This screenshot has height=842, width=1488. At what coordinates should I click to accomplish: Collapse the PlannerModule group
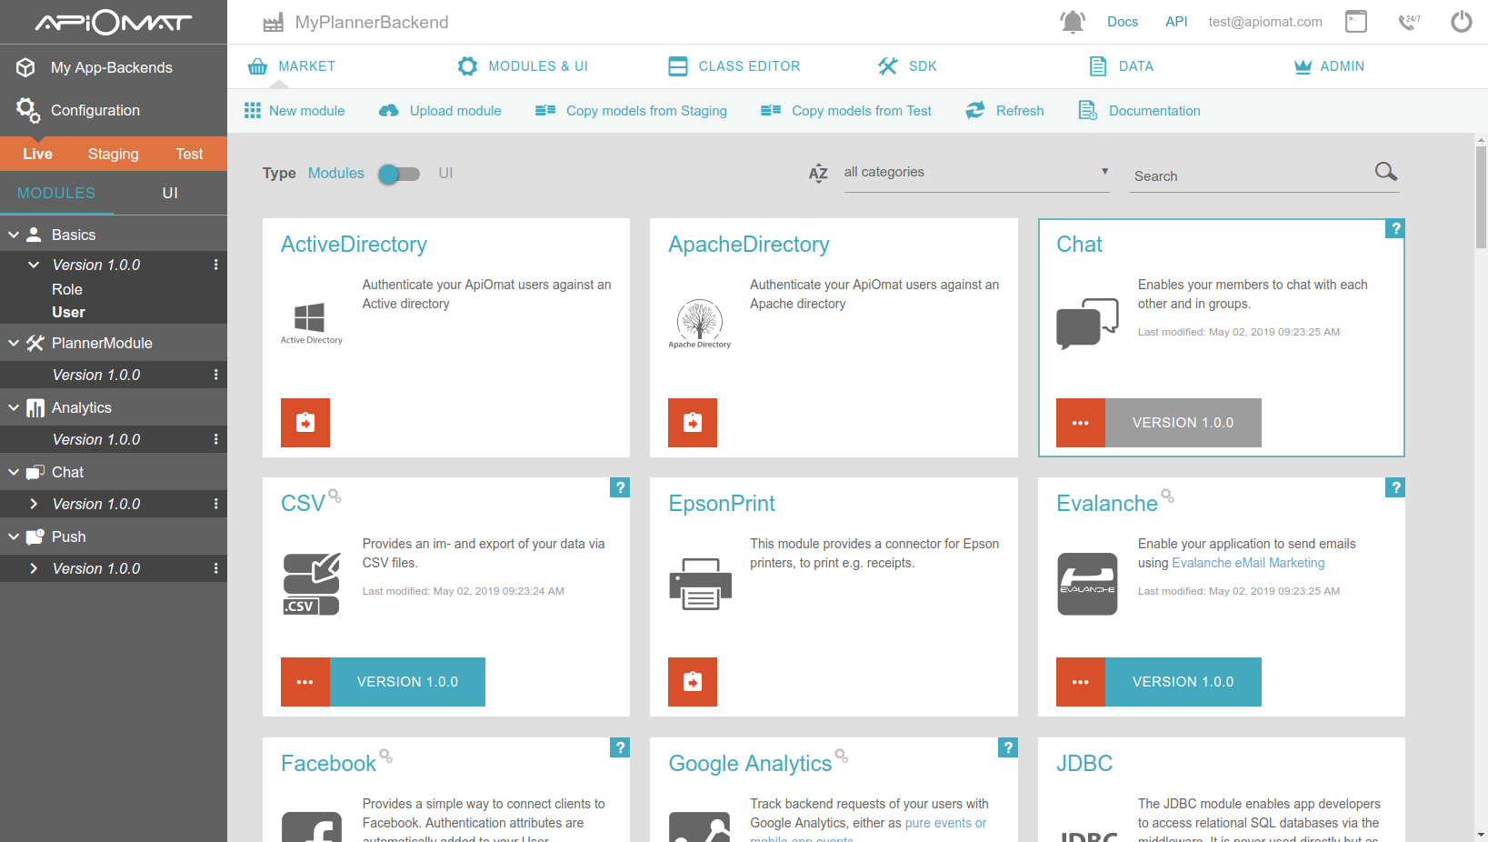tap(14, 343)
